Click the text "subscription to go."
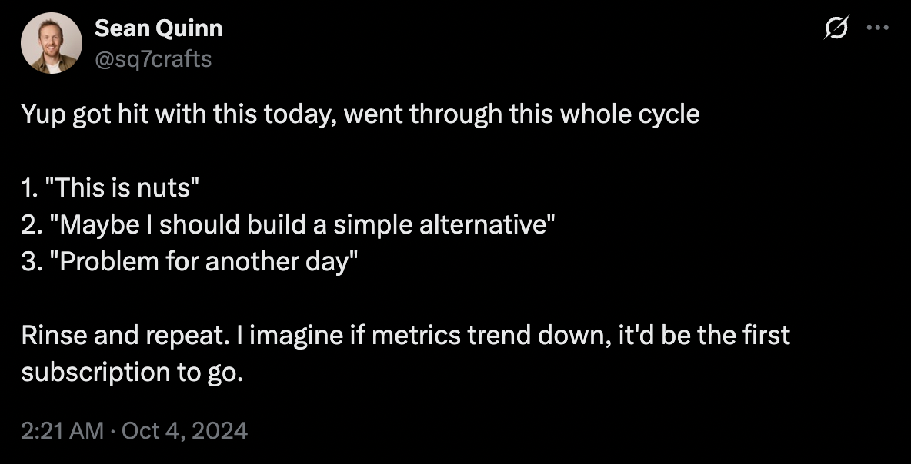The image size is (911, 464). coord(132,373)
